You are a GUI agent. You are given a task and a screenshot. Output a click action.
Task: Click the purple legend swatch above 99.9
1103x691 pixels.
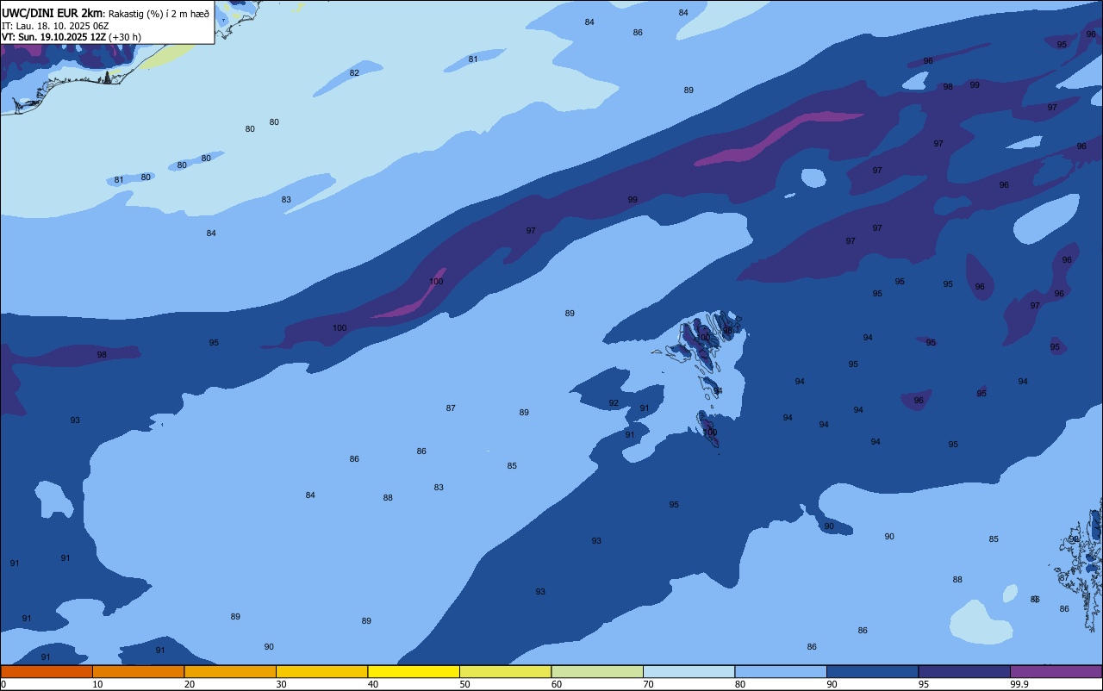point(1056,671)
